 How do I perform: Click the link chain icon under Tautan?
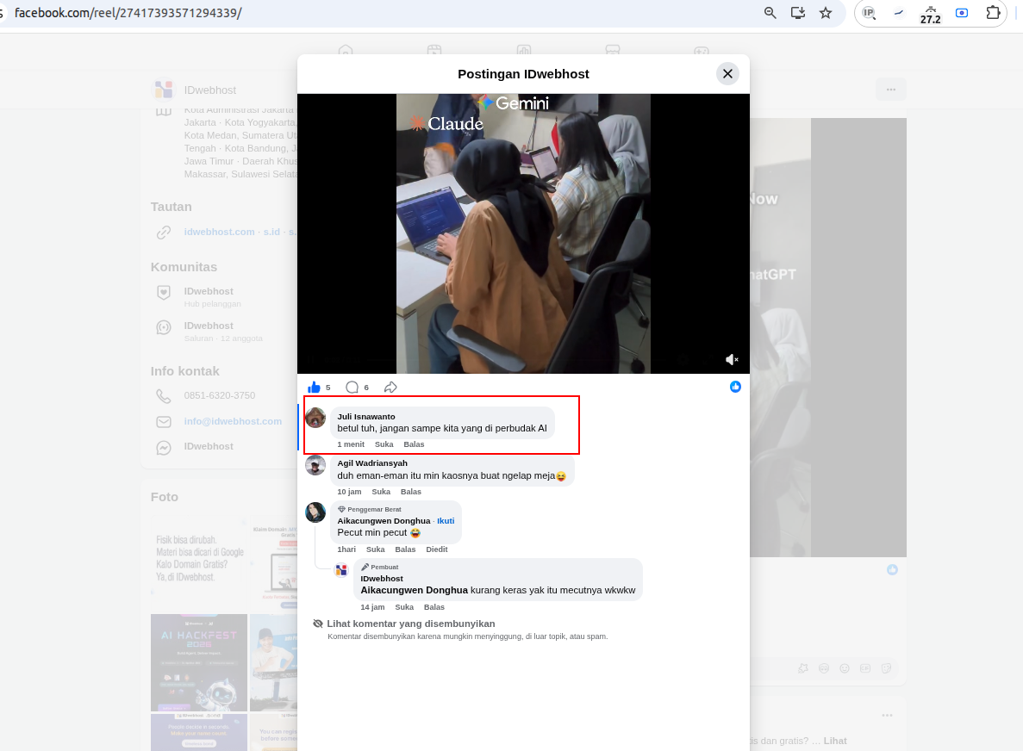pos(164,232)
